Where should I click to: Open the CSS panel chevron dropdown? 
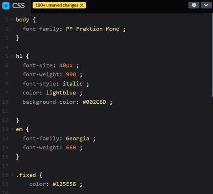(206, 5)
